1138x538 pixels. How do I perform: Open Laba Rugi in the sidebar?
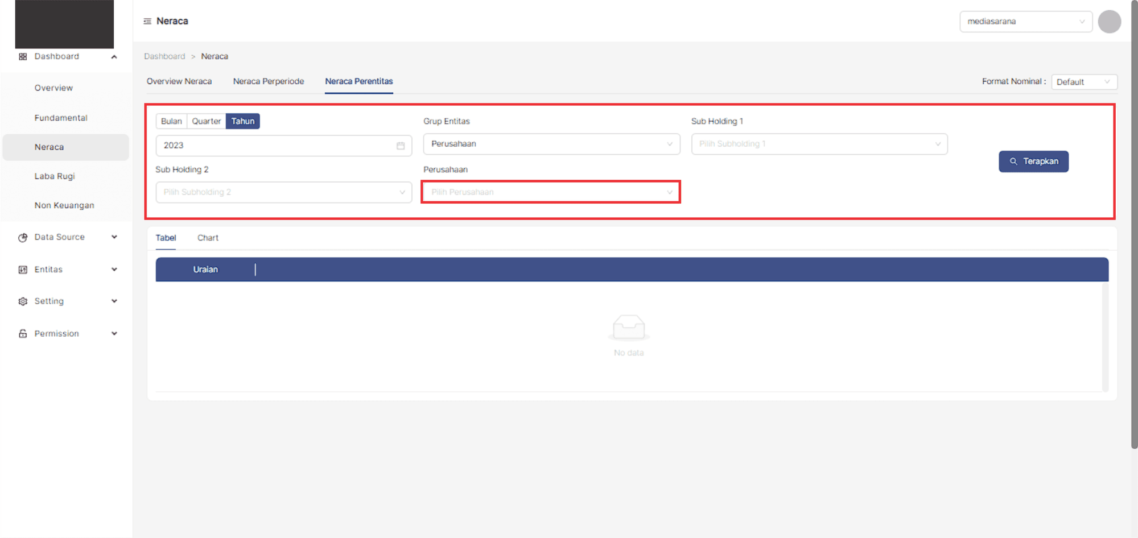(55, 176)
